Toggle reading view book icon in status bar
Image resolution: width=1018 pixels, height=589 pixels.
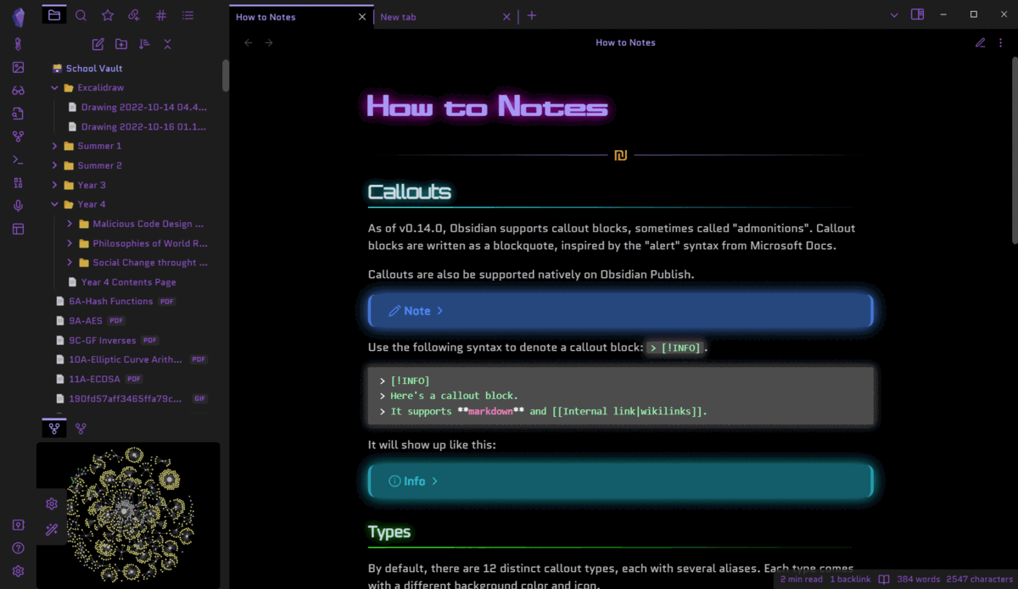coord(884,580)
